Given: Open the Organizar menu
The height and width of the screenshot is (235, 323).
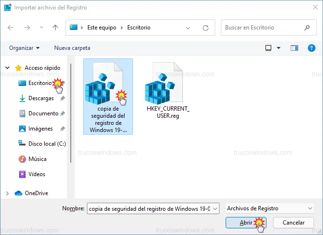Looking at the screenshot, I should [x=24, y=48].
